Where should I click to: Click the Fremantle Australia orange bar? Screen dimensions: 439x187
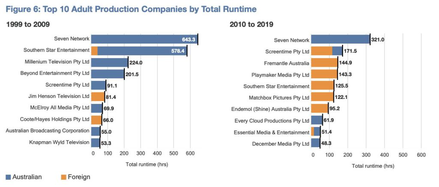(324, 63)
